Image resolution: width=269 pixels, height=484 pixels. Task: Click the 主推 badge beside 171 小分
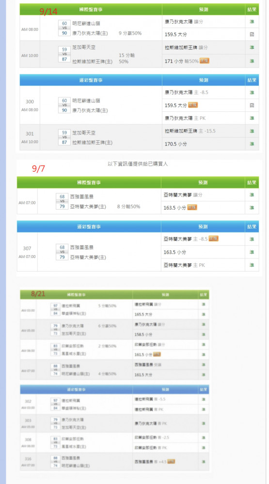coord(205,61)
